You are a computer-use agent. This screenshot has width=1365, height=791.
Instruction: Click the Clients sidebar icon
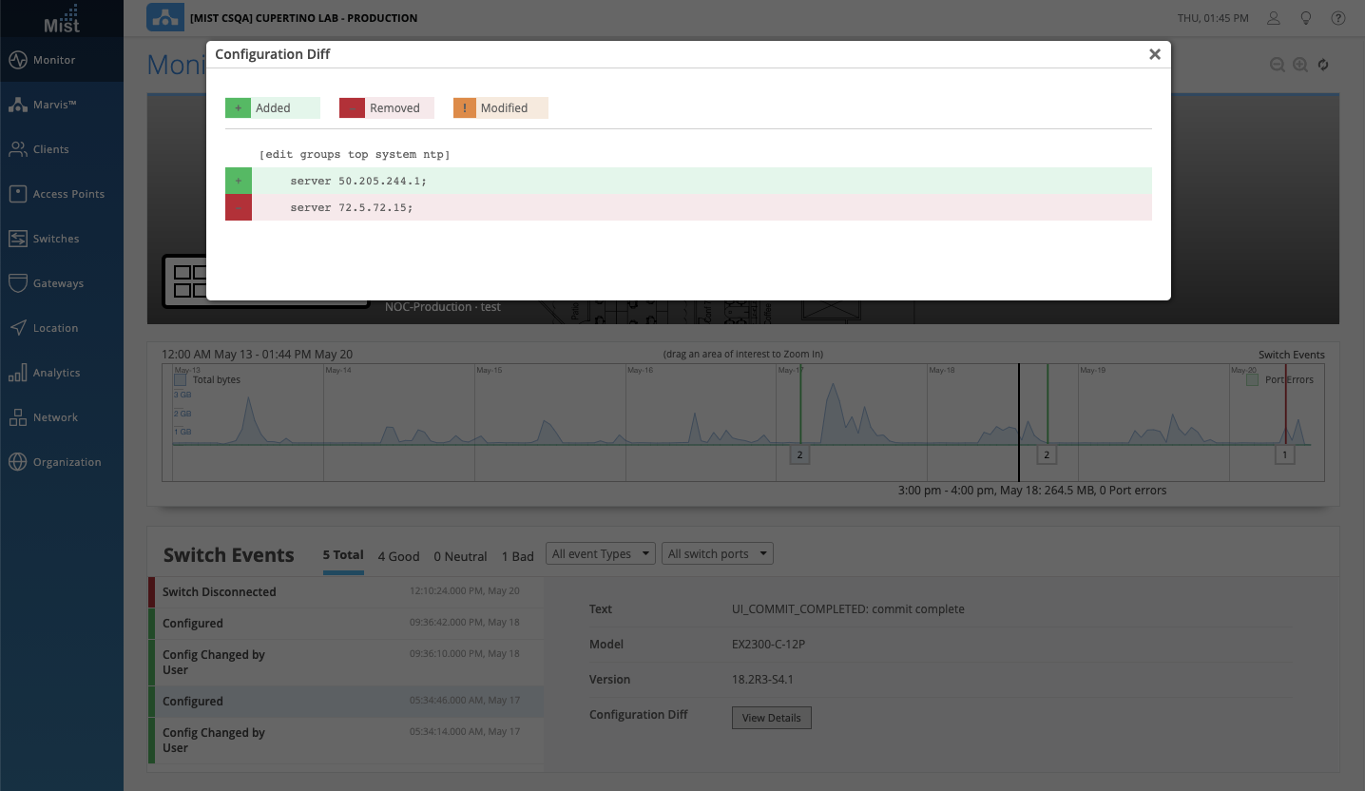[x=18, y=149]
